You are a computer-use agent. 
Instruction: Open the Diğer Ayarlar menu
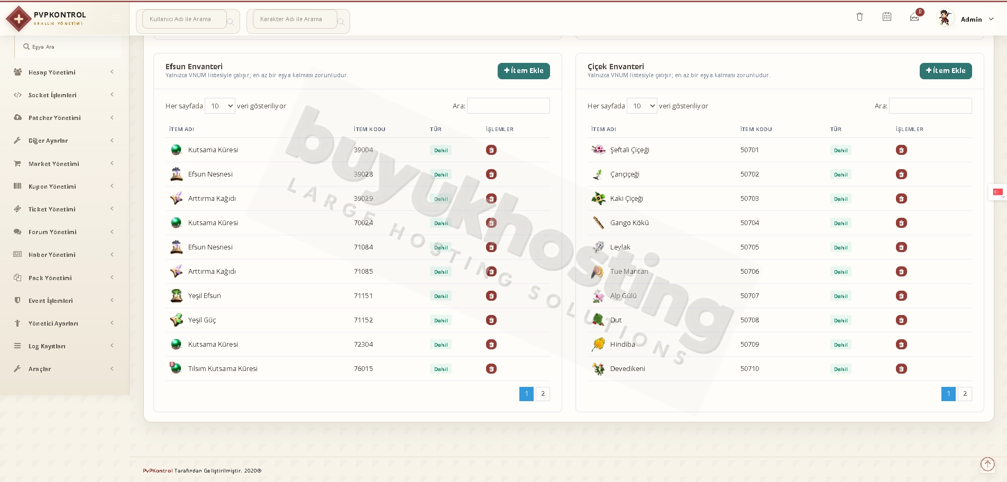tap(65, 141)
